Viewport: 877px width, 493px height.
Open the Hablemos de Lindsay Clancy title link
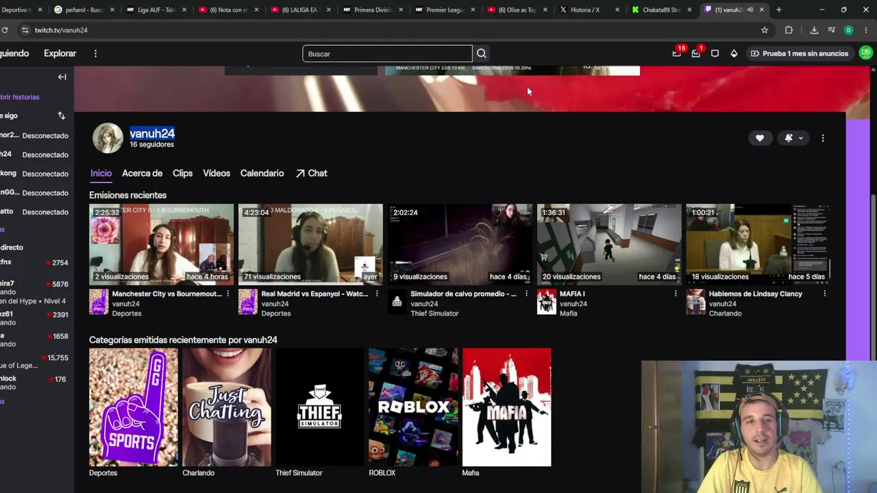click(756, 294)
